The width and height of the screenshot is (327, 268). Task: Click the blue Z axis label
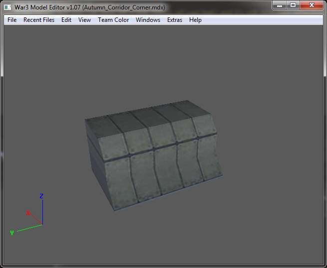41,196
